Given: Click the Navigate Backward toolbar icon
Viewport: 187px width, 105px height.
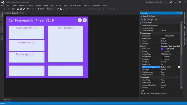Looking at the screenshot, I should point(4,9).
